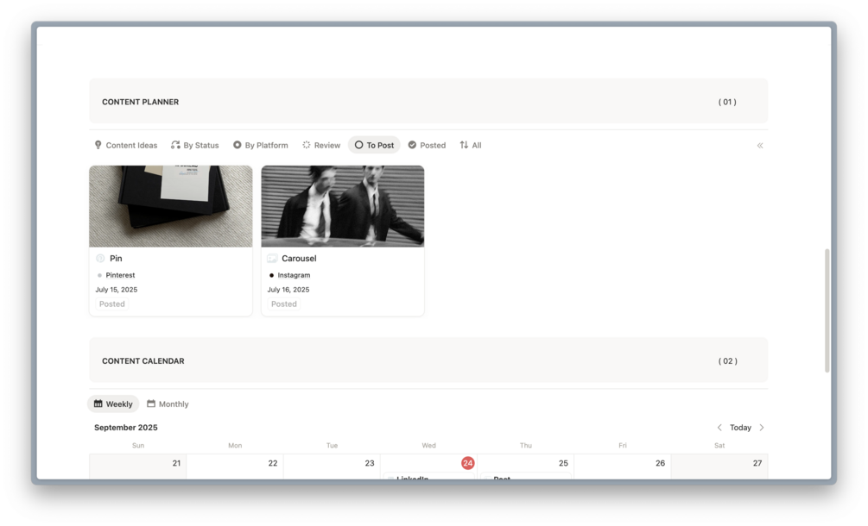Click the Posted checkmark icon
Image resolution: width=868 pixels, height=526 pixels.
click(x=413, y=145)
